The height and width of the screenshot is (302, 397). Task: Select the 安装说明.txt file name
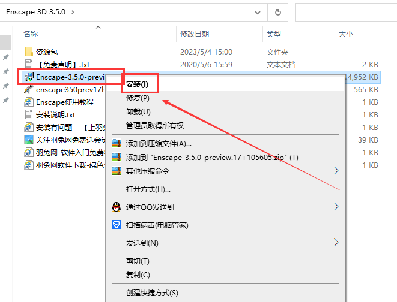(56, 115)
